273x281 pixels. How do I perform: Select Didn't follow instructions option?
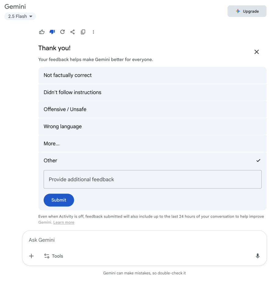(153, 92)
